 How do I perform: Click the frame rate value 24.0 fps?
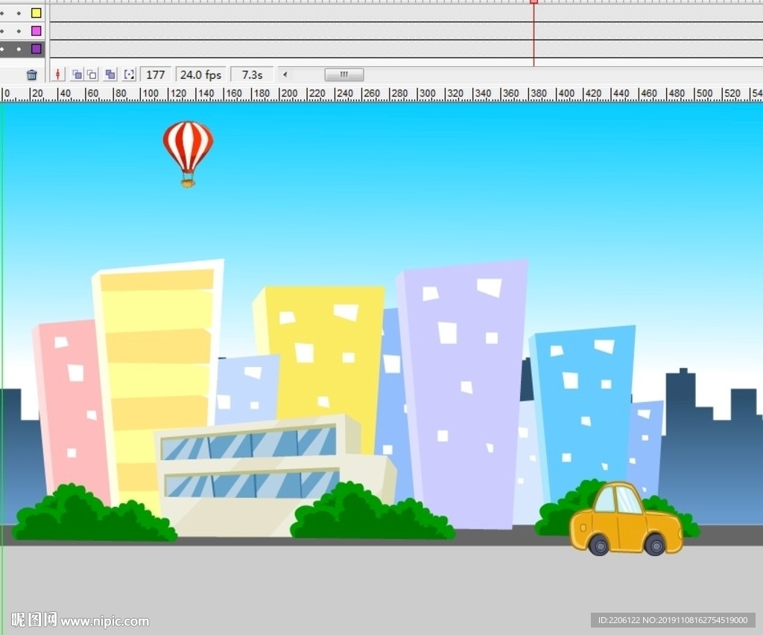click(x=200, y=74)
